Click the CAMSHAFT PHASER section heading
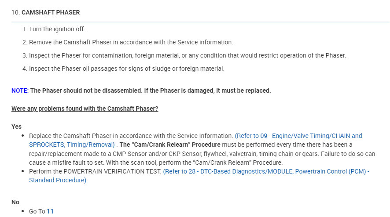Image resolution: width=390 pixels, height=217 pixels. pos(51,12)
